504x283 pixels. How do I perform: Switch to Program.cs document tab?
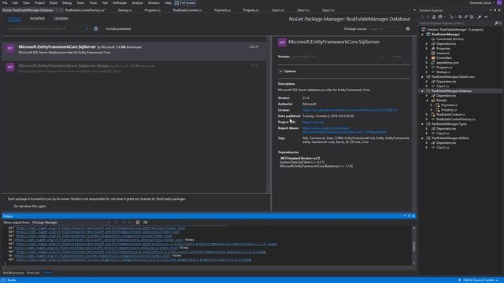tap(152, 10)
